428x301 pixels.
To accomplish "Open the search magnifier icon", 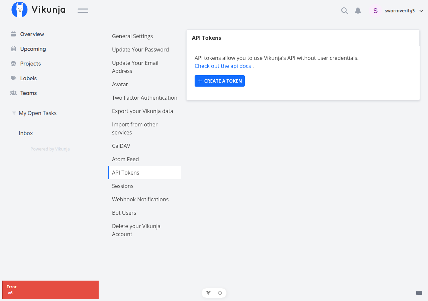I will point(344,11).
